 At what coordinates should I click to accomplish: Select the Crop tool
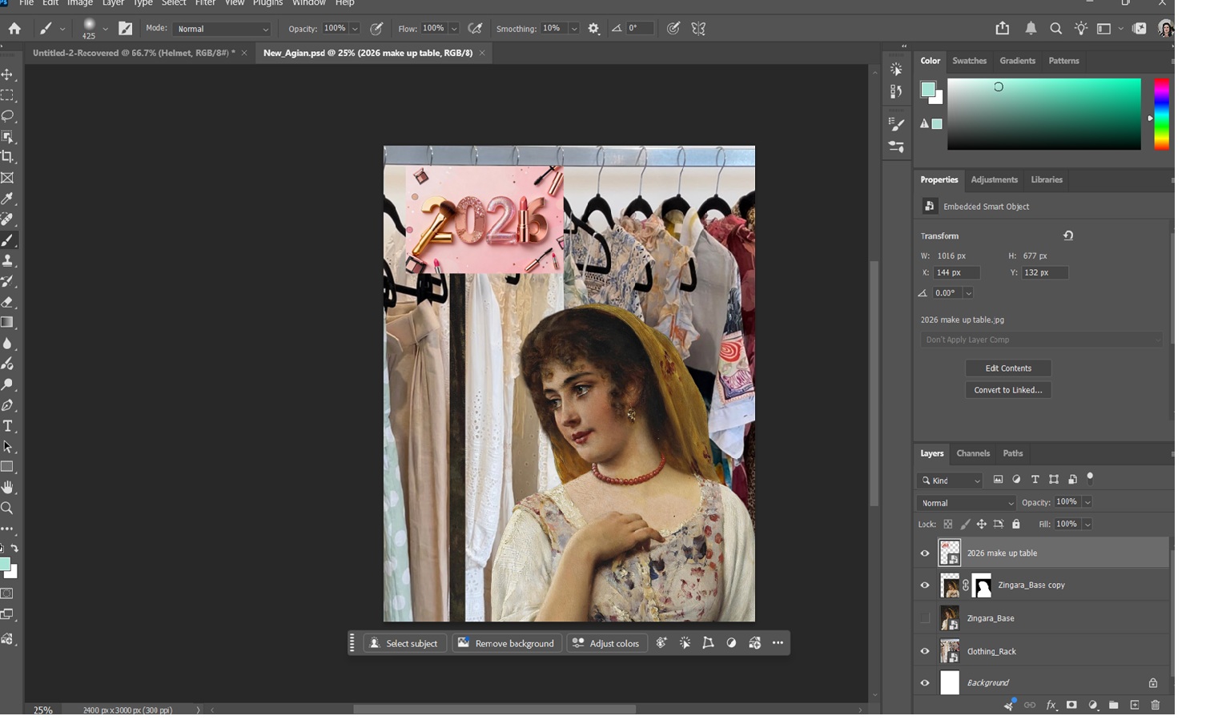pos(8,158)
